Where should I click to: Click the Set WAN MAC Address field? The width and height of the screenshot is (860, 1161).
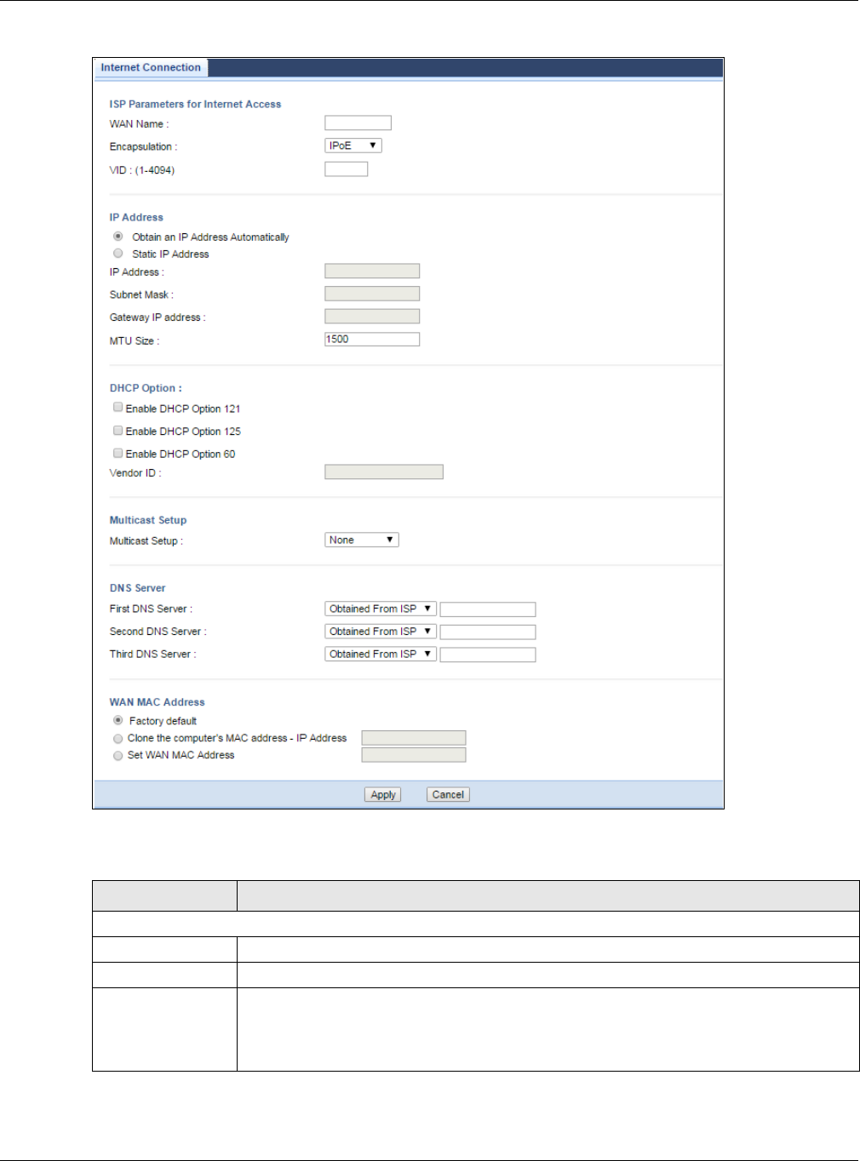coord(414,755)
